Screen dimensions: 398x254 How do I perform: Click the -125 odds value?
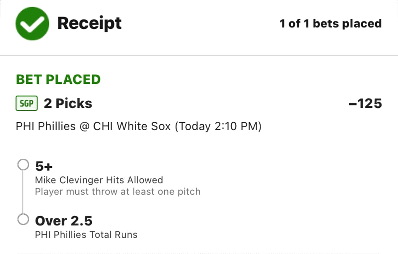click(x=365, y=104)
